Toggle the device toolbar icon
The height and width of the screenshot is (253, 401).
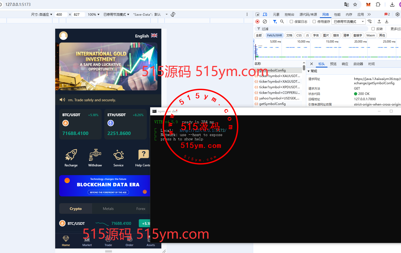coord(265,14)
